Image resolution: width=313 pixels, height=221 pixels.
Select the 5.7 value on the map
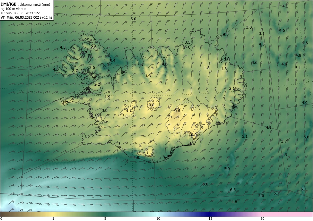[x=276, y=193]
